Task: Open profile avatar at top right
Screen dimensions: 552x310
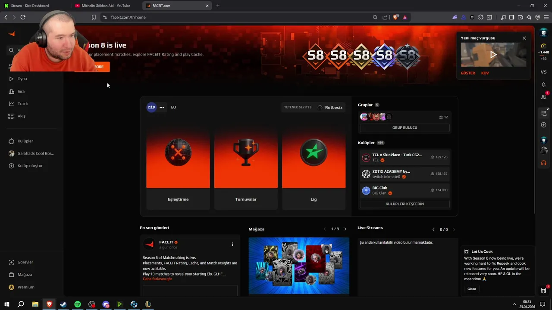Action: 543,33
